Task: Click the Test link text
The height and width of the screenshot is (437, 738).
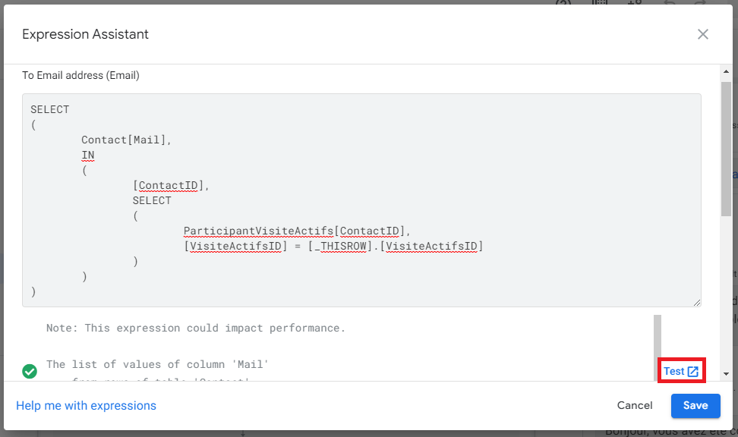Action: pyautogui.click(x=673, y=371)
